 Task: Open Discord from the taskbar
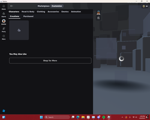(x=99, y=117)
